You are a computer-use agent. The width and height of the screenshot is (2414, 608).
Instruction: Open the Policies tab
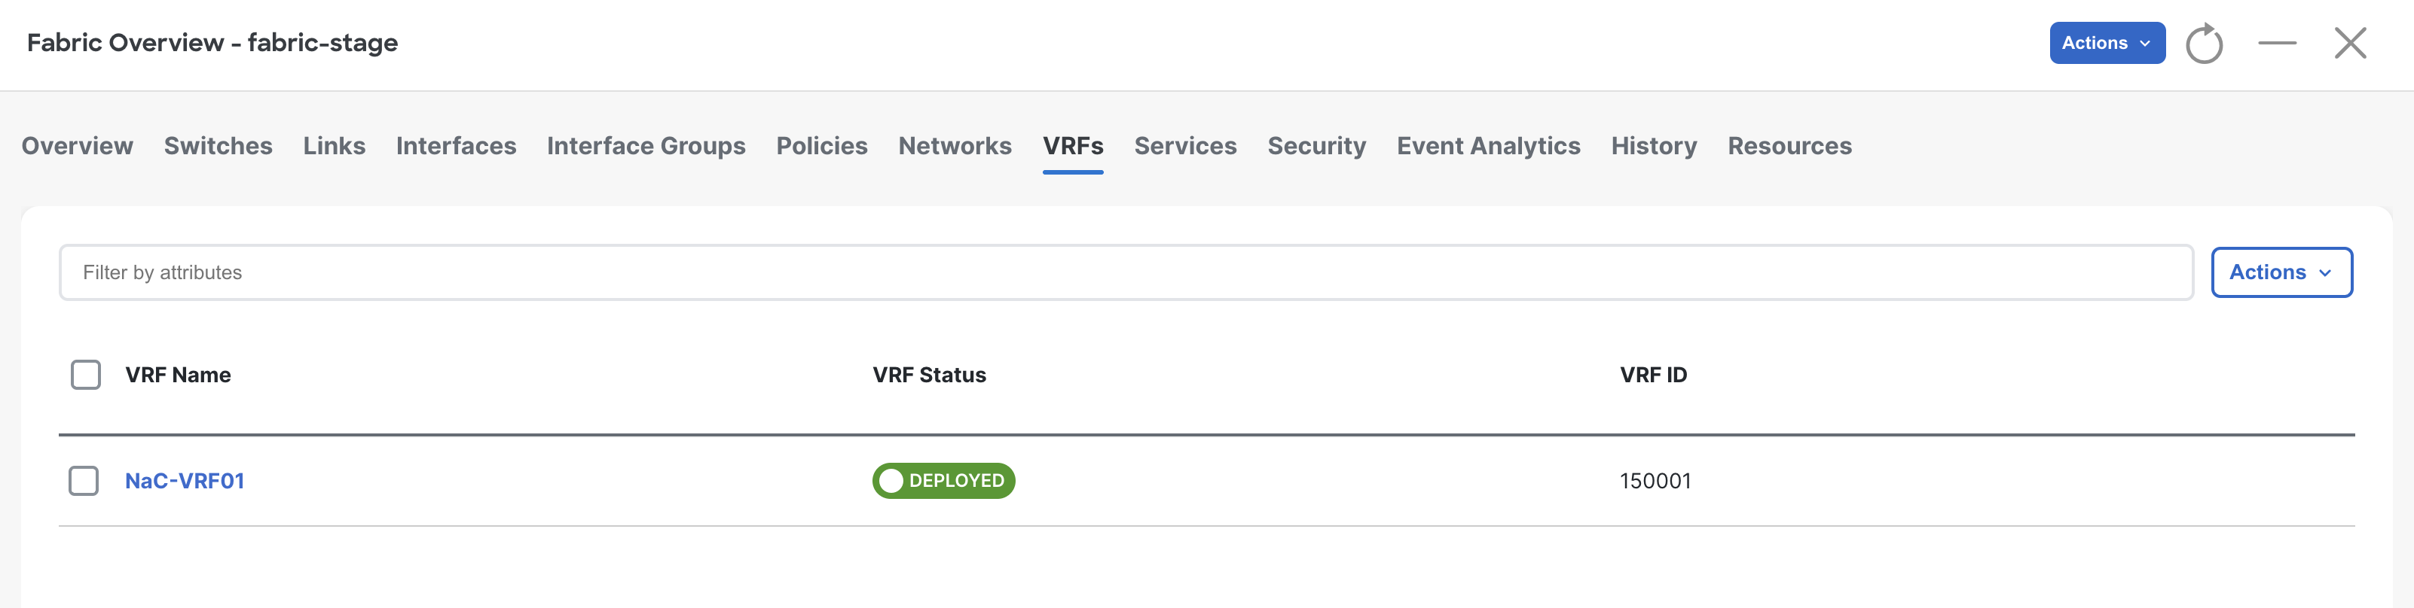[822, 146]
